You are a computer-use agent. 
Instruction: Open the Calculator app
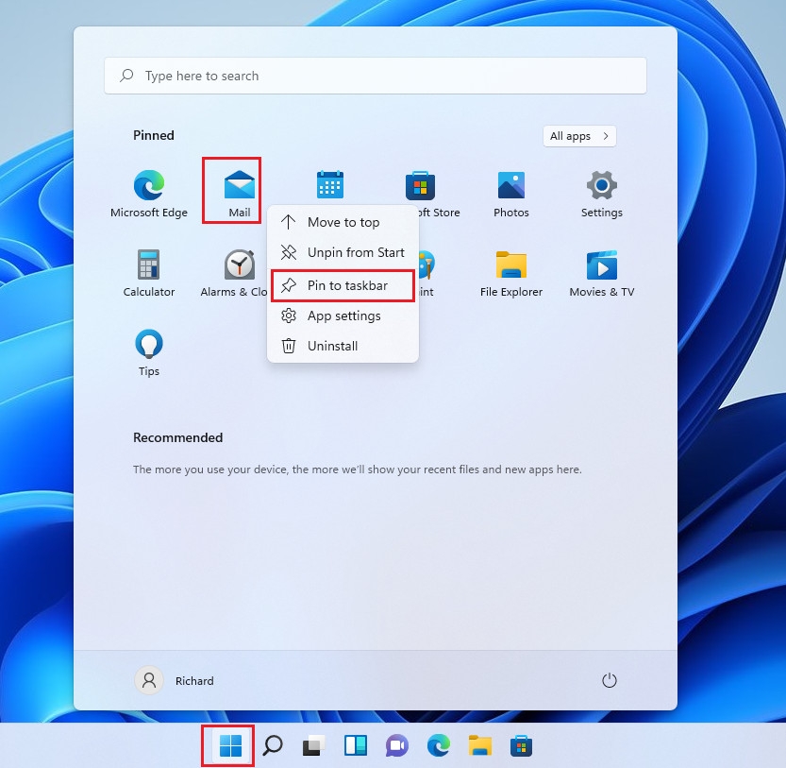(x=148, y=265)
